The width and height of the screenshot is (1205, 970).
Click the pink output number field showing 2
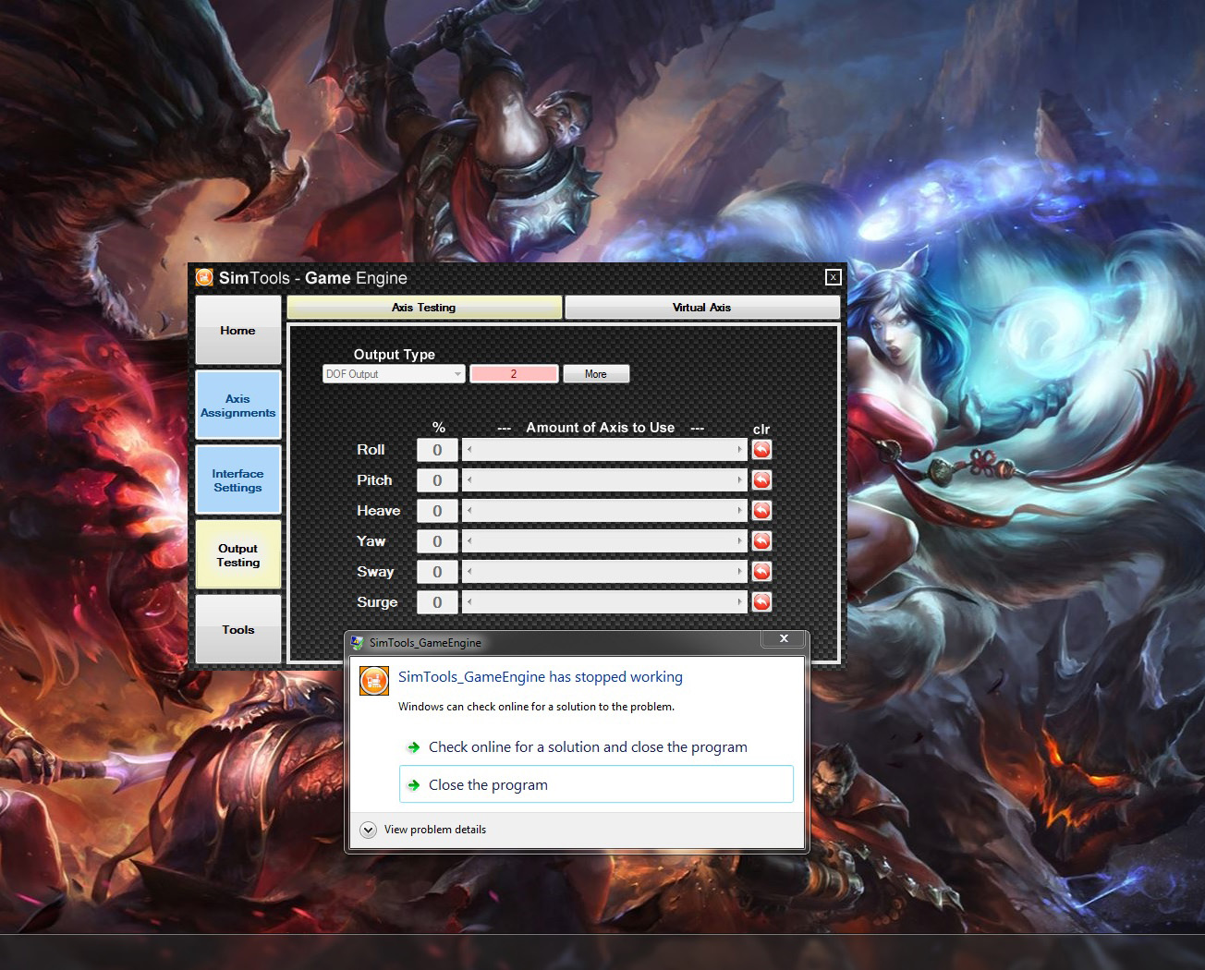pyautogui.click(x=514, y=374)
